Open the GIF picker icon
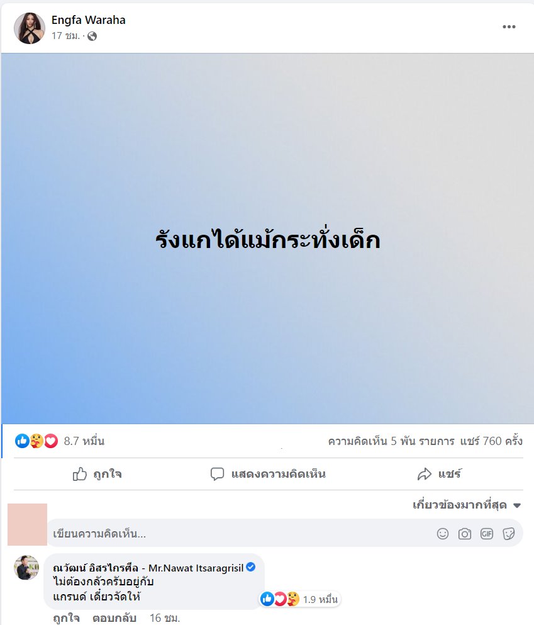The width and height of the screenshot is (534, 625). click(487, 534)
